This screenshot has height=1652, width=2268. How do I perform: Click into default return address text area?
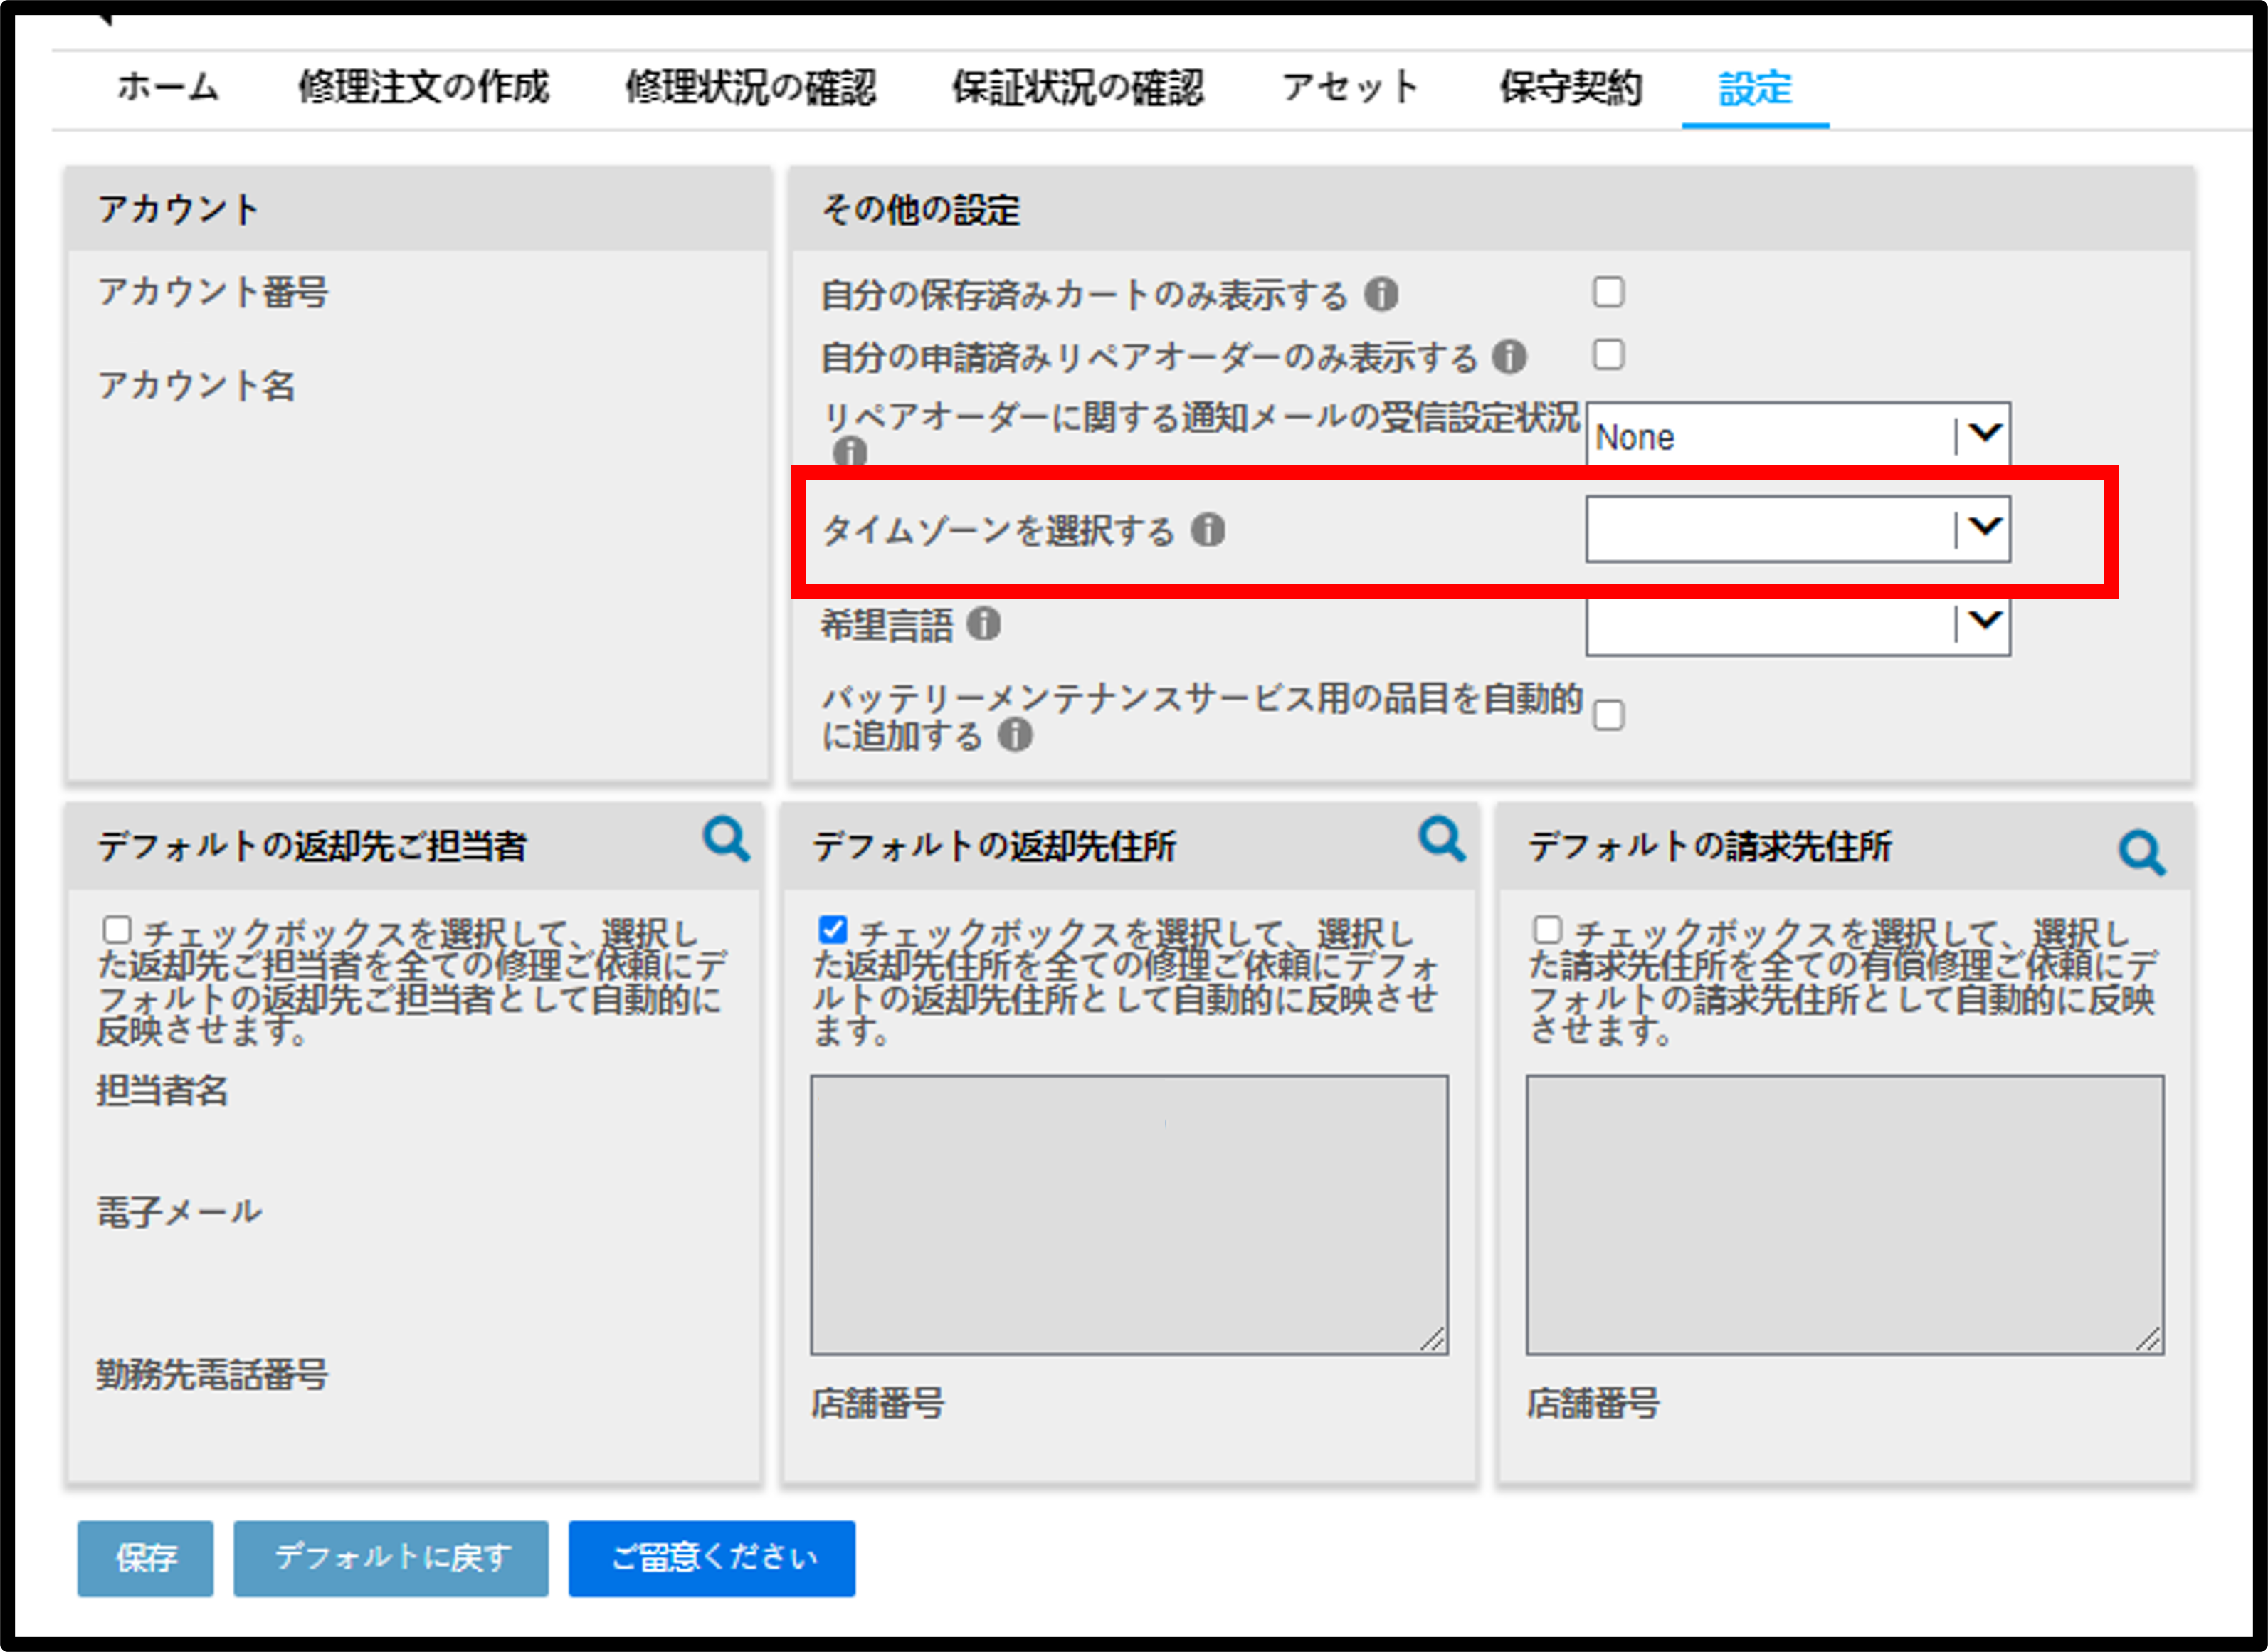pyautogui.click(x=1129, y=1215)
